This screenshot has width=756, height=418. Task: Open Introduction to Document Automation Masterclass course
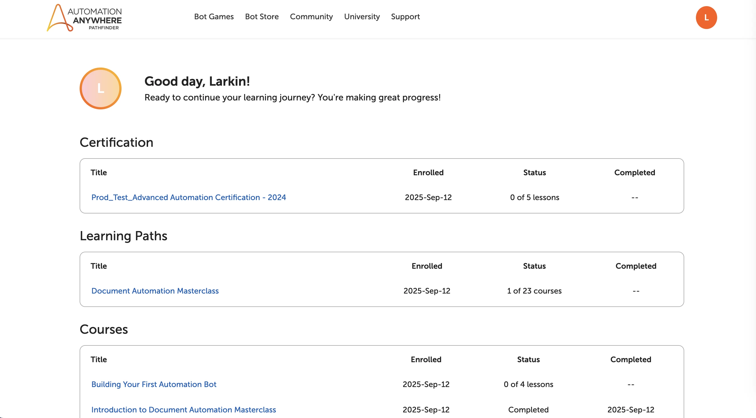184,410
